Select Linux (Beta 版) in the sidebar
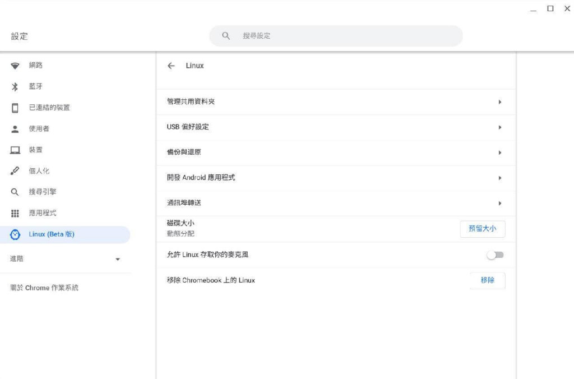574x379 pixels. pos(65,235)
